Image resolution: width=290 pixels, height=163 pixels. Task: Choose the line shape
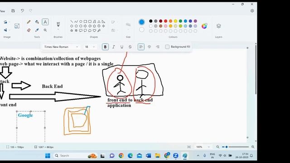click(72, 22)
